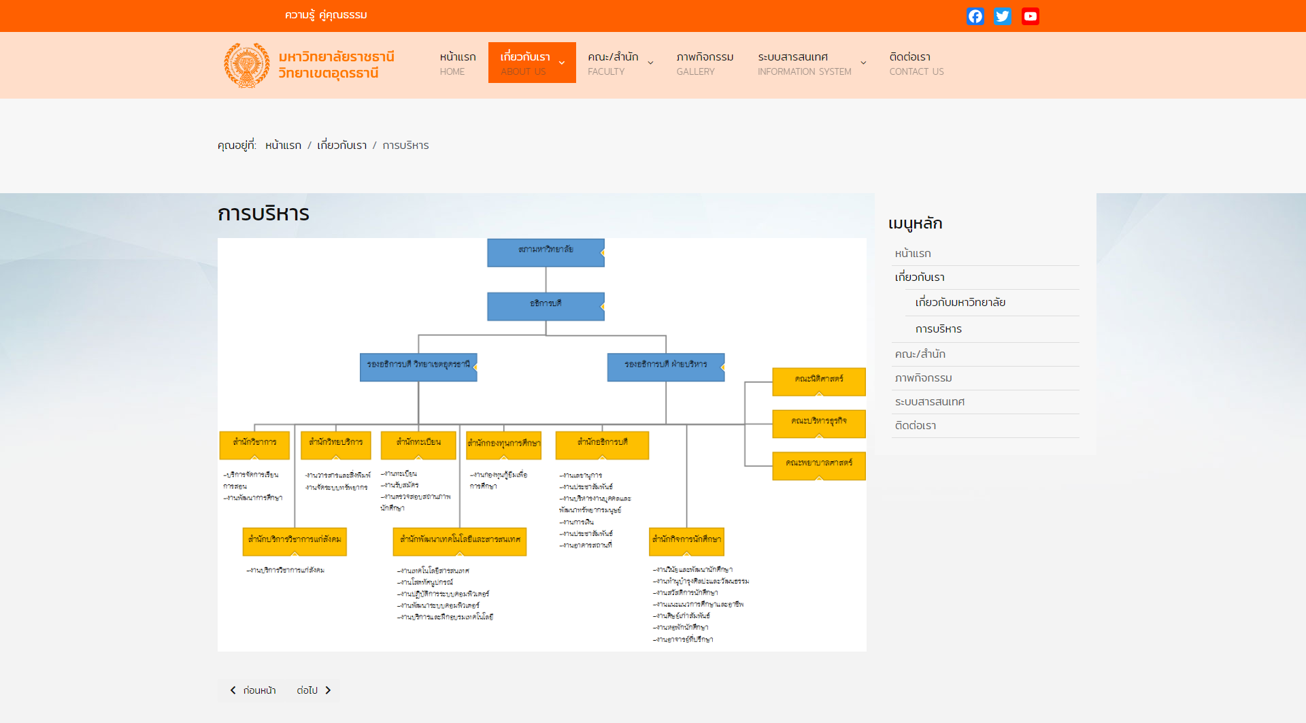Click the เกี่ยวกับเรา breadcrumb link

point(341,146)
